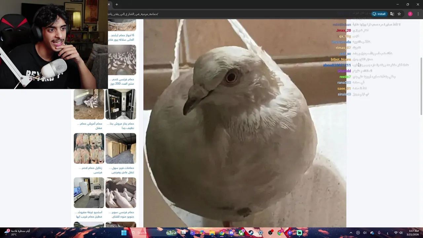Open Discord from the taskbar
Image resolution: width=423 pixels, height=238 pixels.
(232, 233)
